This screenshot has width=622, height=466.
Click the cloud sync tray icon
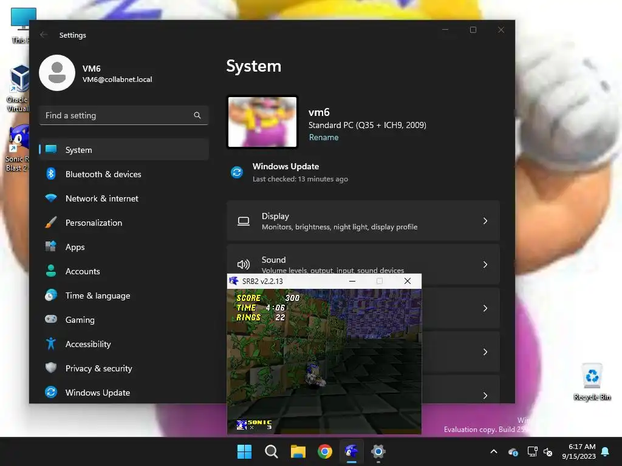[x=513, y=451]
